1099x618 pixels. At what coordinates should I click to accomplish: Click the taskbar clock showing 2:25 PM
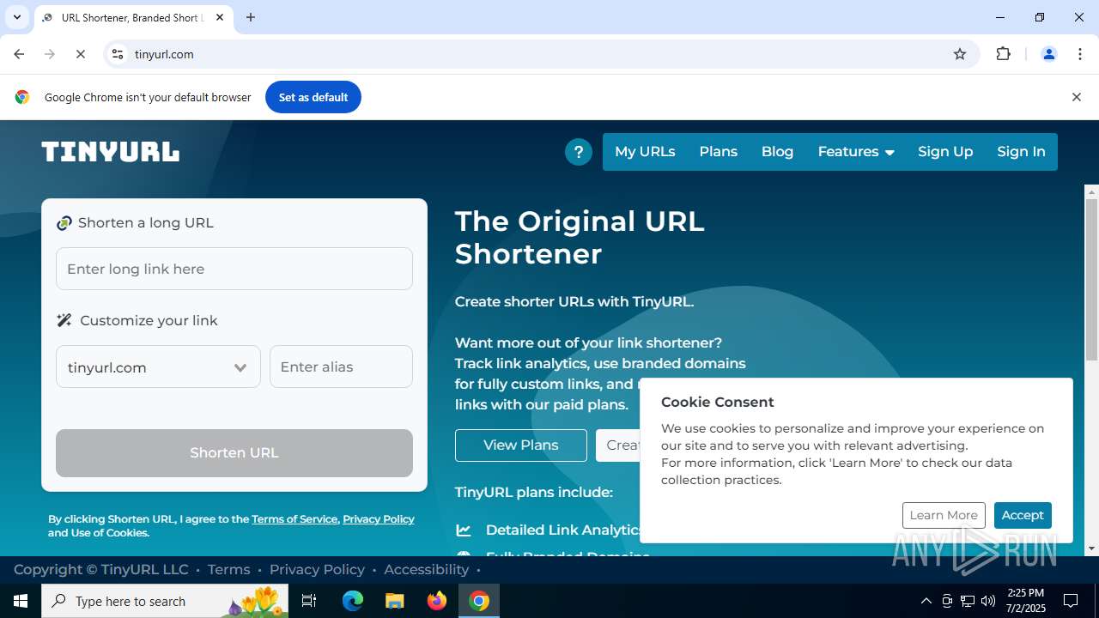point(1025,601)
